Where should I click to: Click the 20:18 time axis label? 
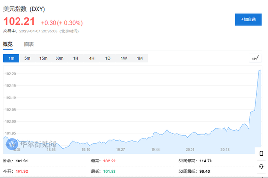(225, 149)
